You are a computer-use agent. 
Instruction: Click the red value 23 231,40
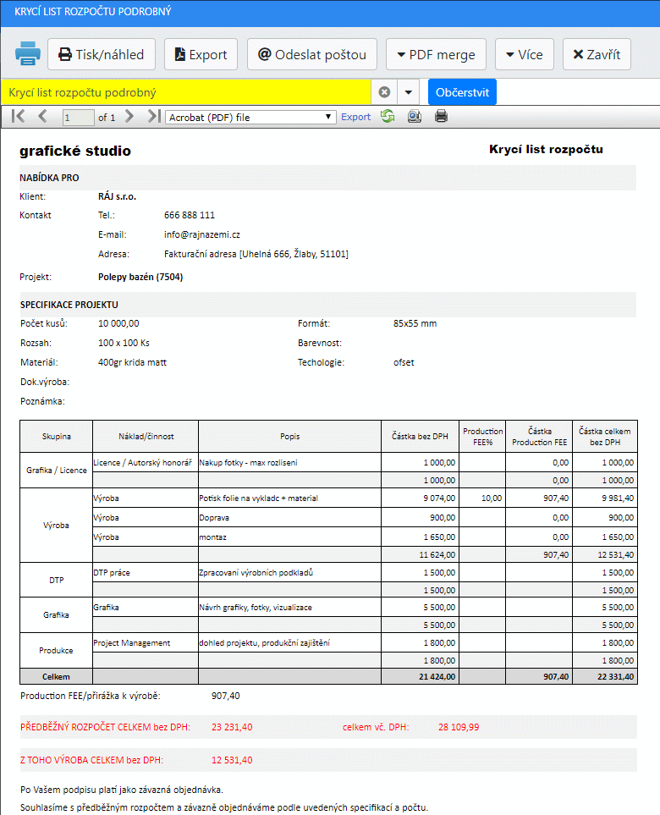click(x=232, y=727)
